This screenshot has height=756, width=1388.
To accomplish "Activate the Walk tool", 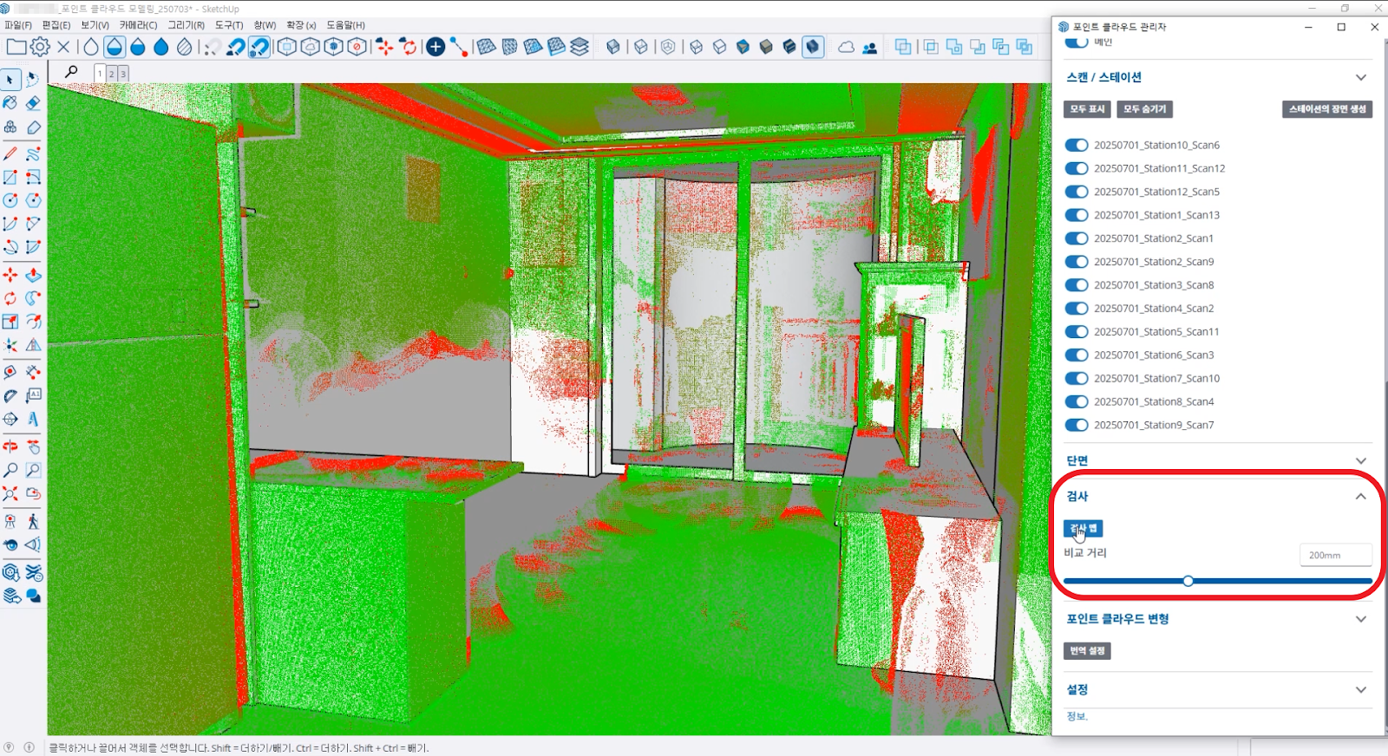I will pos(33,522).
